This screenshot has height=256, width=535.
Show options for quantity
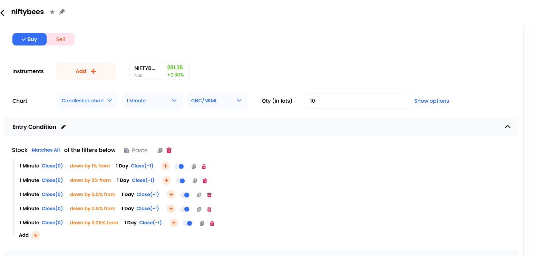point(431,101)
